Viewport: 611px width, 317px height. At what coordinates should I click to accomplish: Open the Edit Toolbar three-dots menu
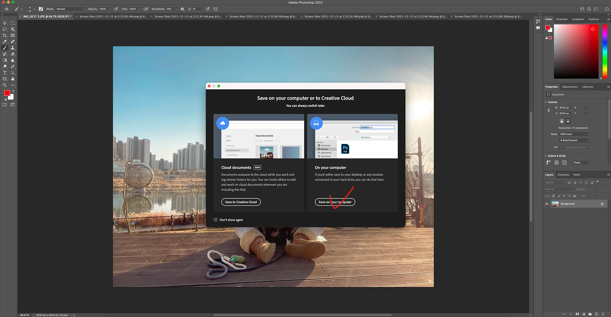pyautogui.click(x=13, y=85)
